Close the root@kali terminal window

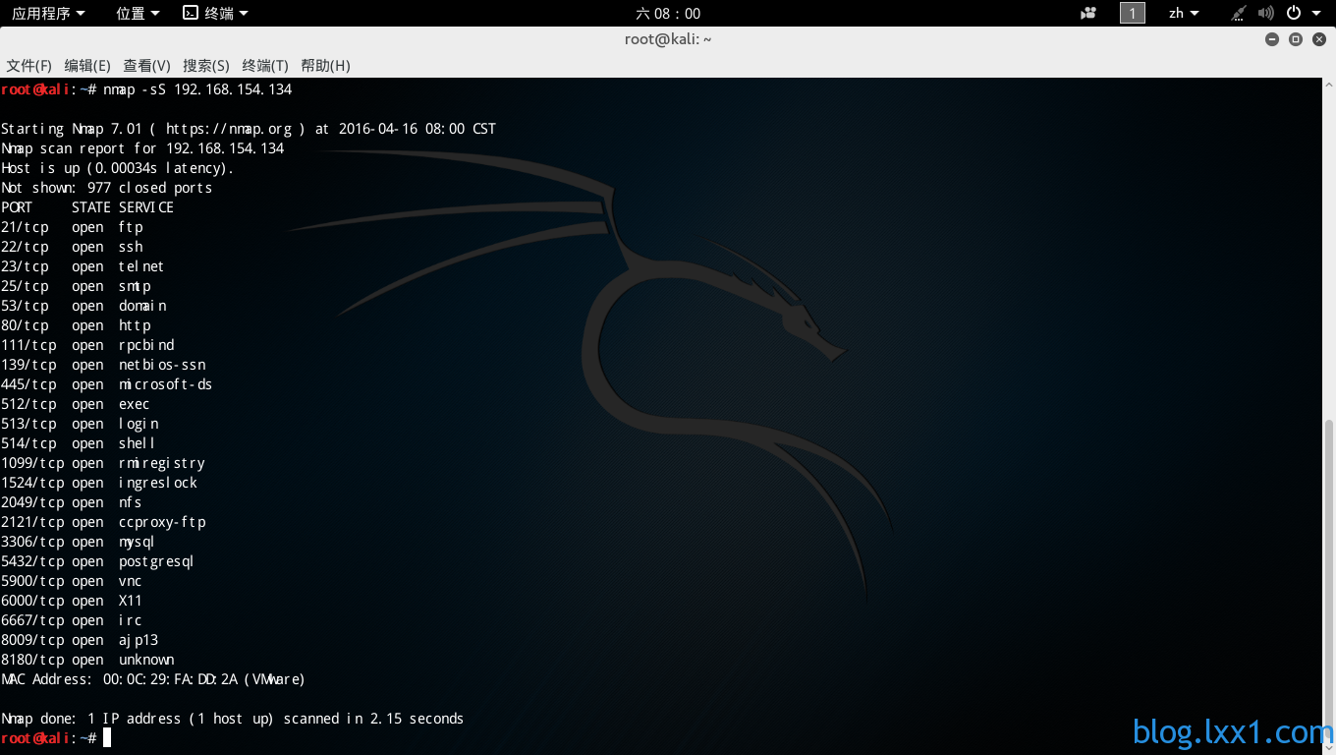click(1319, 39)
